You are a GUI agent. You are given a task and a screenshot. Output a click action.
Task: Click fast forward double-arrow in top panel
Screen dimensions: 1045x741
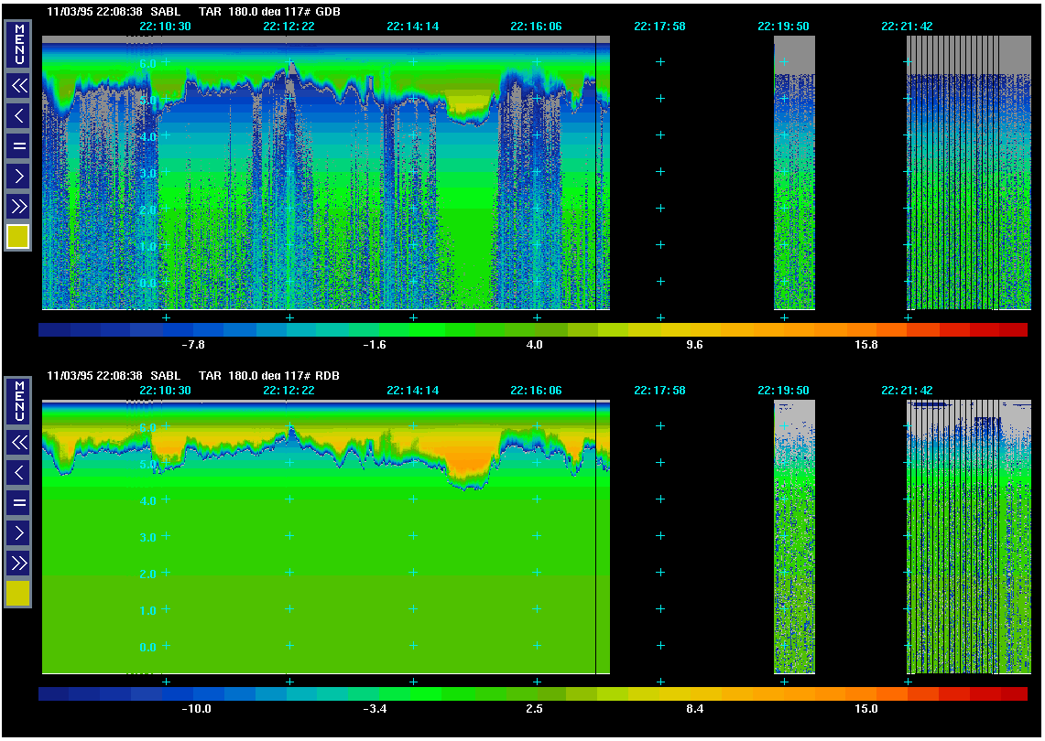[x=19, y=204]
